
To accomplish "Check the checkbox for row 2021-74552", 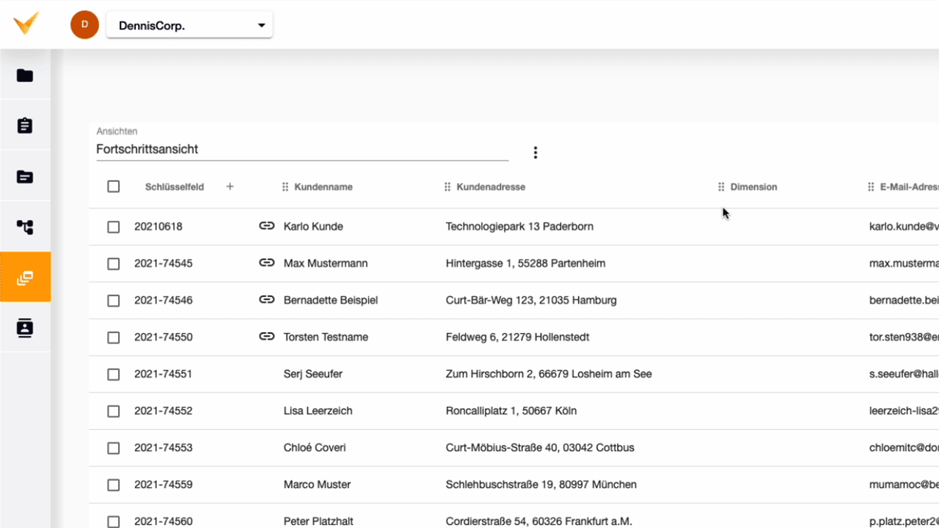I will tap(113, 411).
